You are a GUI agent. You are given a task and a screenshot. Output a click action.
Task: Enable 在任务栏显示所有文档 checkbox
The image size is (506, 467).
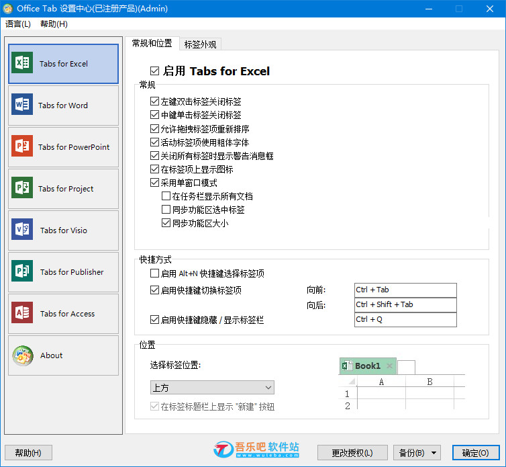click(x=166, y=196)
